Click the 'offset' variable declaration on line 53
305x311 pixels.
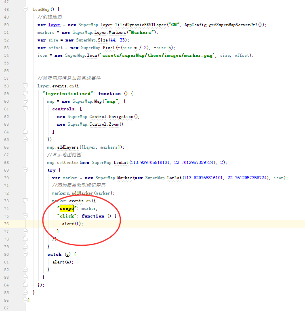click(55, 48)
